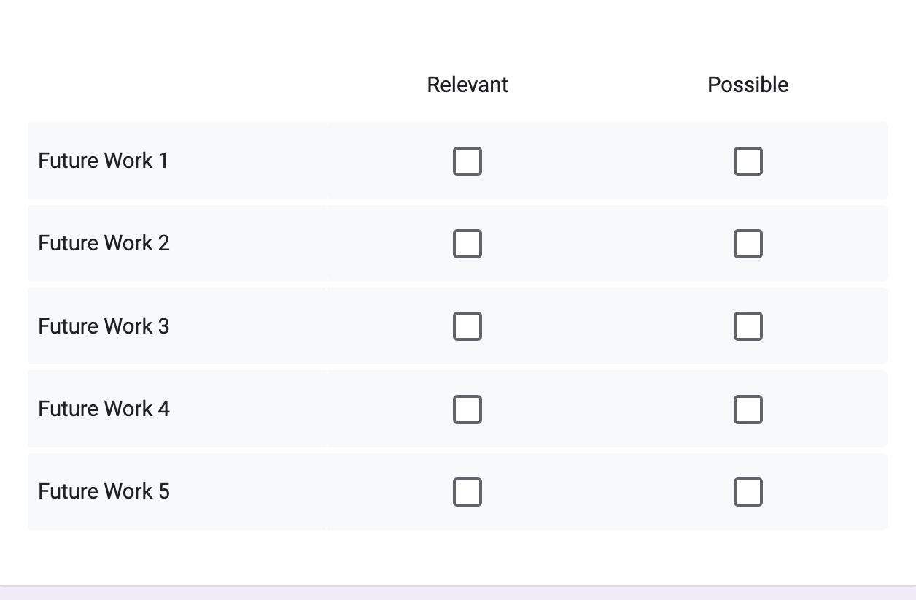The height and width of the screenshot is (600, 916).
Task: Click the Future Work 3 row label
Action: (x=104, y=326)
